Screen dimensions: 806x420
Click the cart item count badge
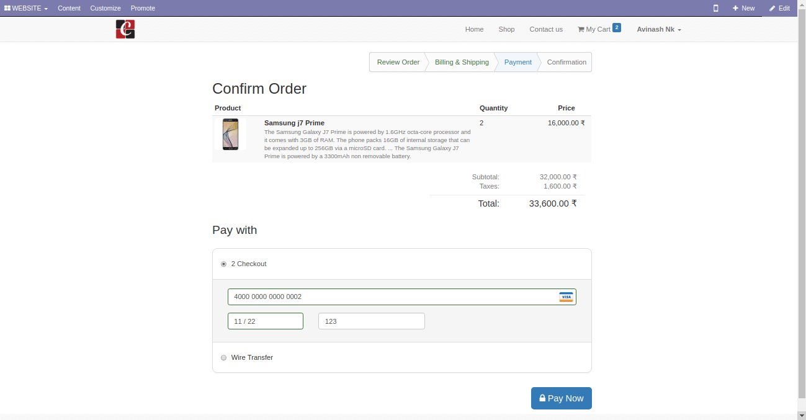click(616, 27)
